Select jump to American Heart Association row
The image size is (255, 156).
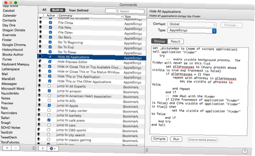coord(91,96)
